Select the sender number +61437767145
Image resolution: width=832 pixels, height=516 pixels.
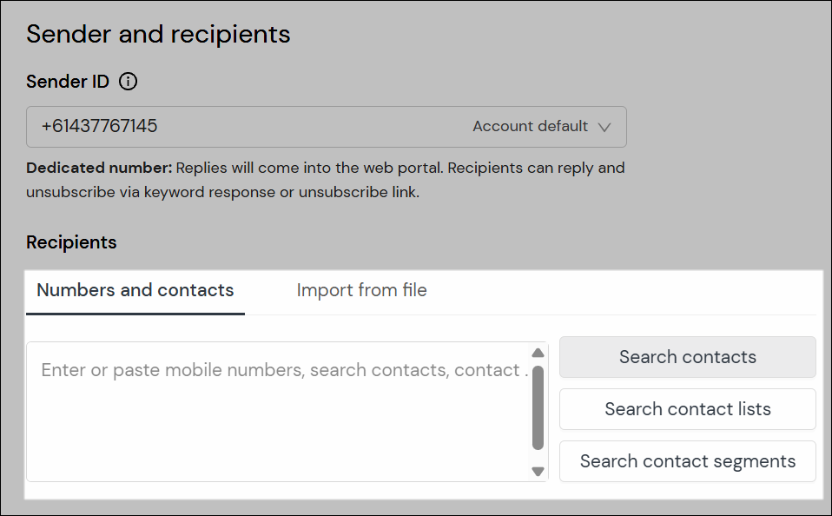coord(99,127)
